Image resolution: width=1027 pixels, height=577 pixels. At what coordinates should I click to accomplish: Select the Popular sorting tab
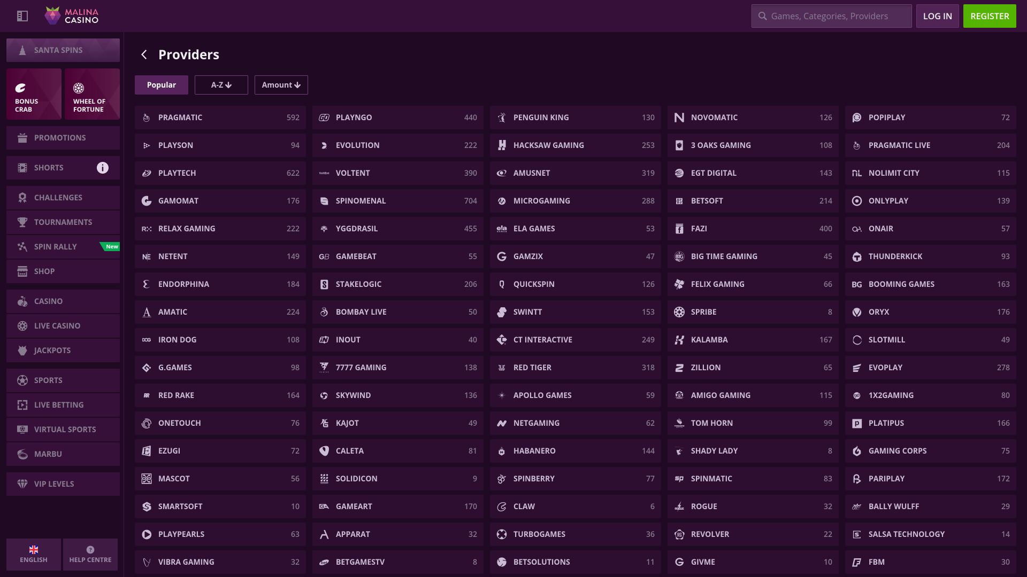tap(161, 85)
